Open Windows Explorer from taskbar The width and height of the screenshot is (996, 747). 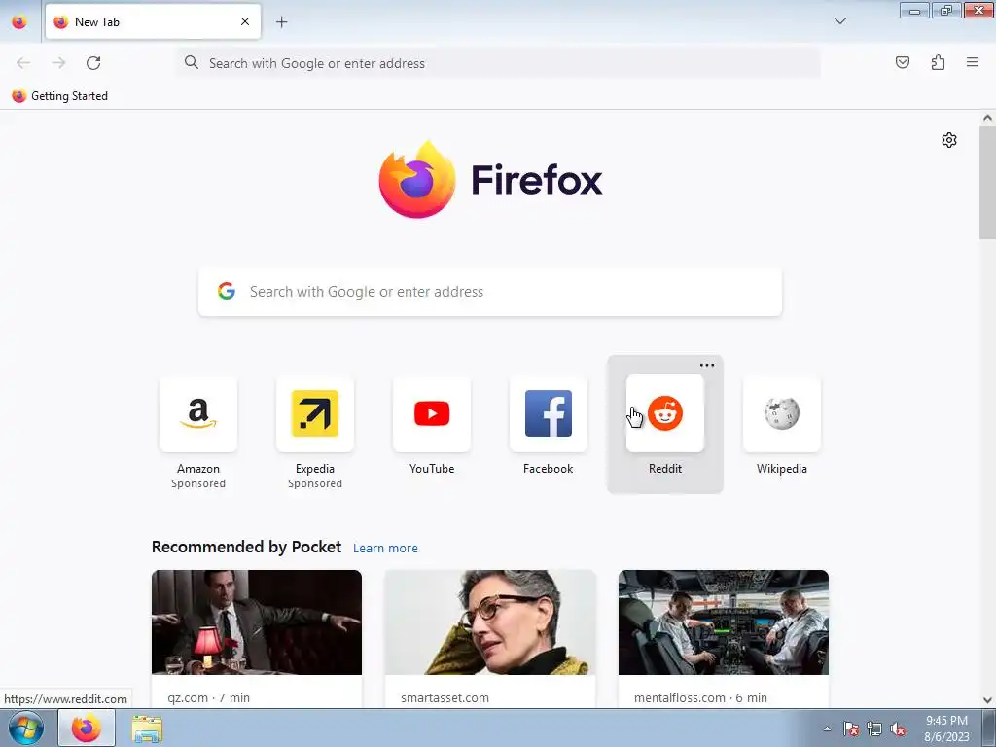tap(147, 729)
